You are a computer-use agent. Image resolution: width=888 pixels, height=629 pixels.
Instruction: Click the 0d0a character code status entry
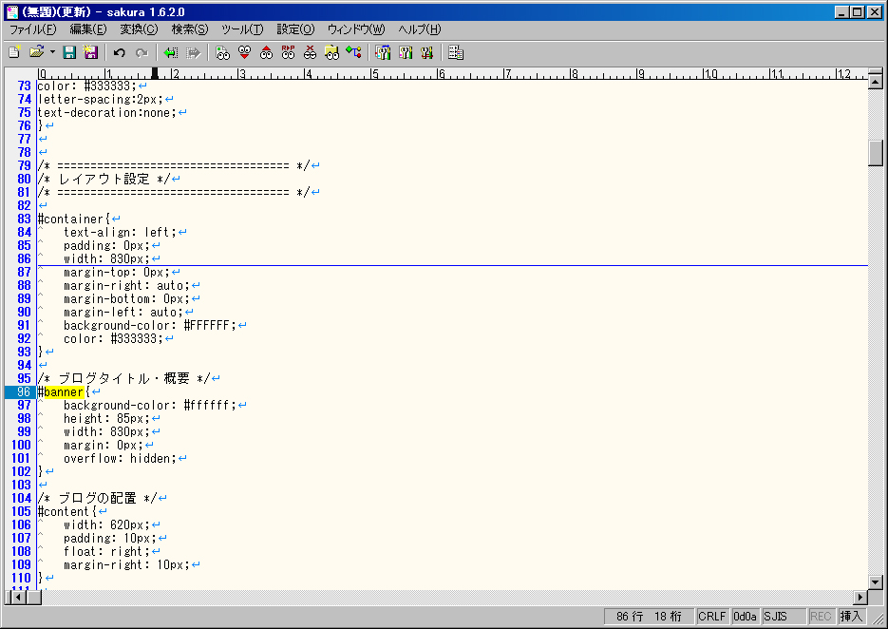[746, 616]
